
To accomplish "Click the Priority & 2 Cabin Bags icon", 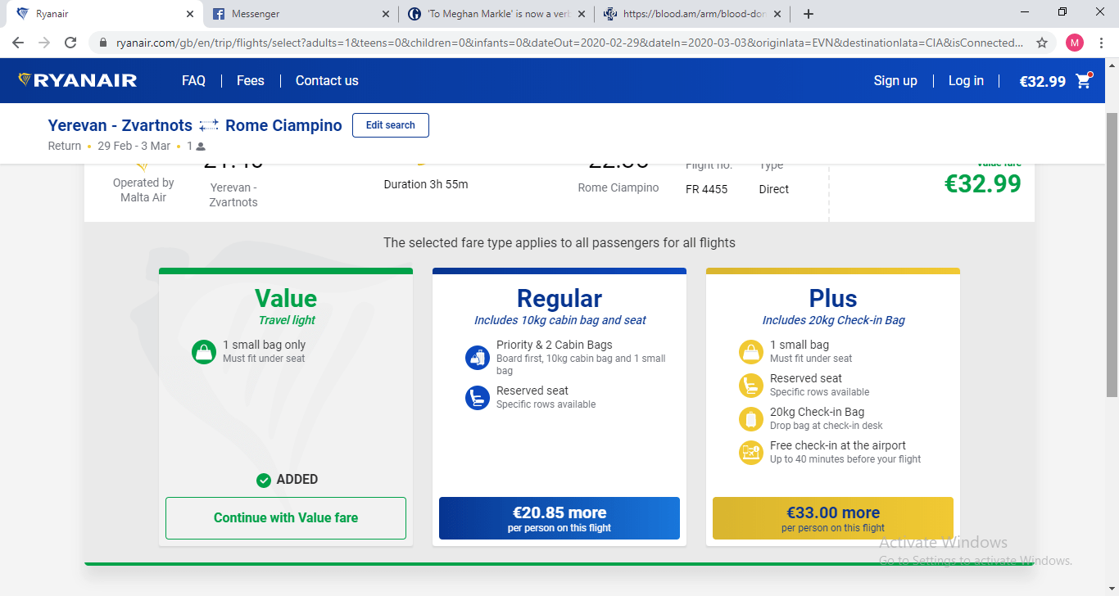I will (477, 358).
